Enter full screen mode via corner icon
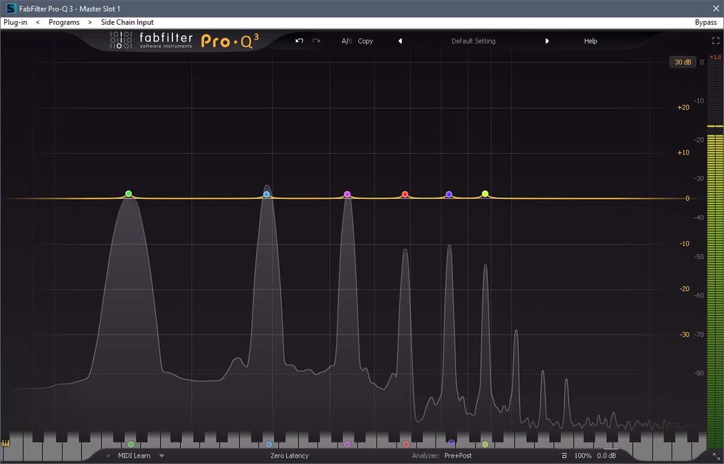This screenshot has width=724, height=464. pos(716,41)
